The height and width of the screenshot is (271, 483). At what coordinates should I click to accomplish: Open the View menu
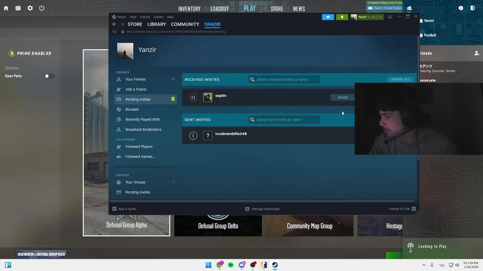133,17
